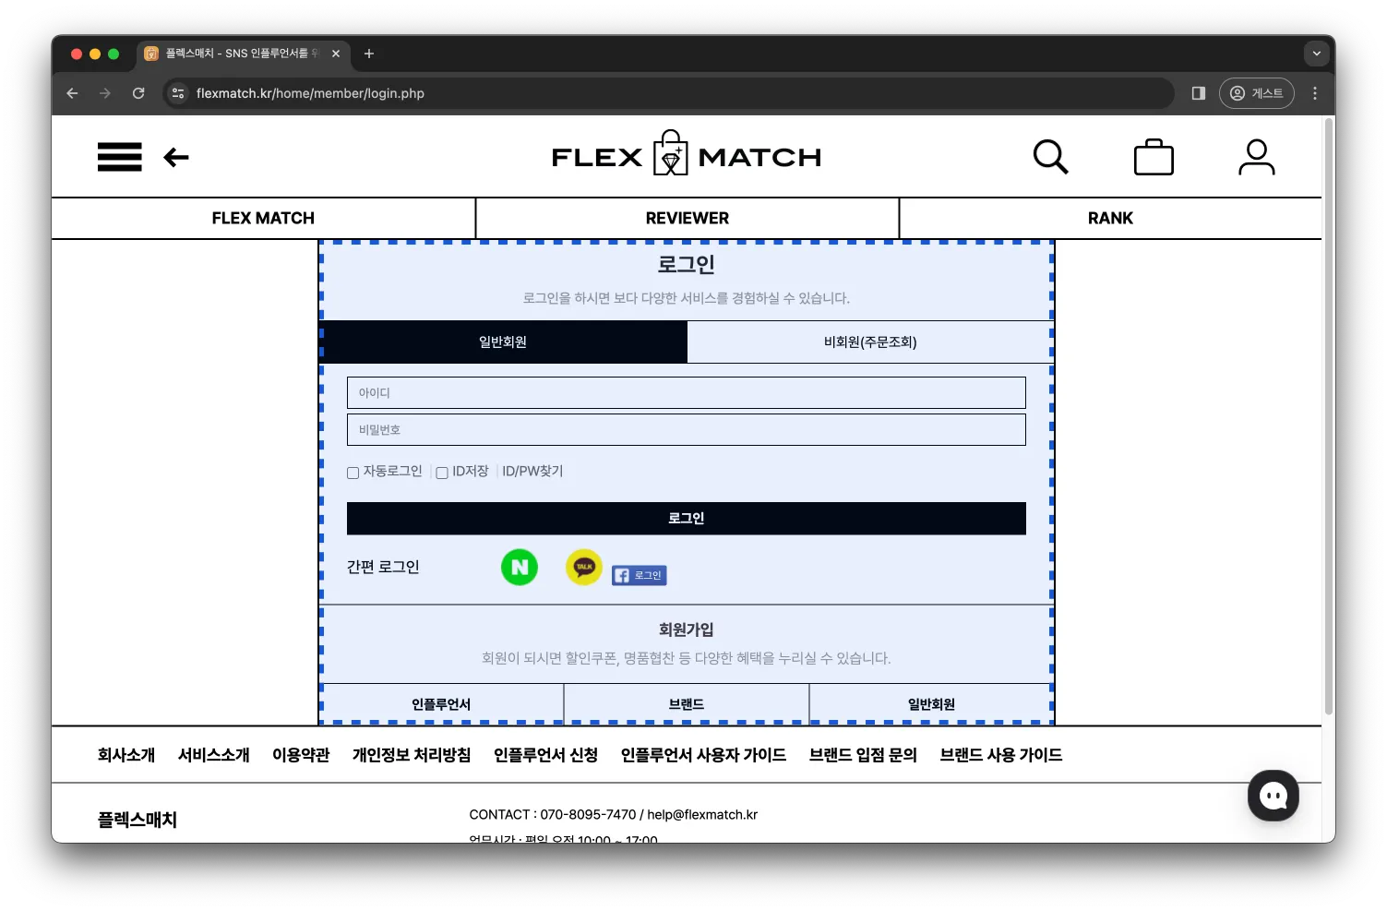
Task: Select the 일반회원 login tab
Action: [503, 342]
